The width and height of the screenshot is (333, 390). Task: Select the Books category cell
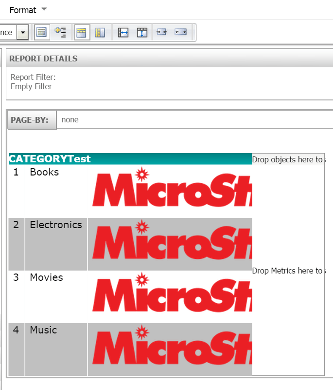point(56,191)
